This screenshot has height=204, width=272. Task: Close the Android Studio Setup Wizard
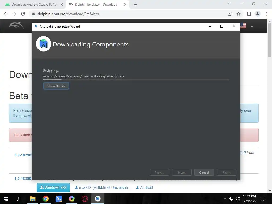tap(234, 26)
